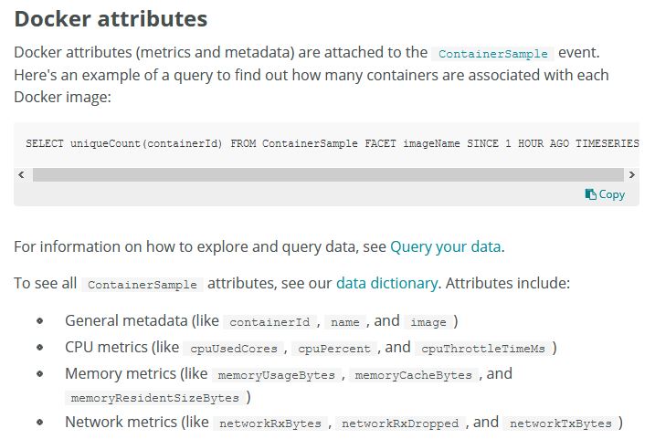Click ContainerSample tag in the first paragraph
This screenshot has width=655, height=439.
point(492,54)
